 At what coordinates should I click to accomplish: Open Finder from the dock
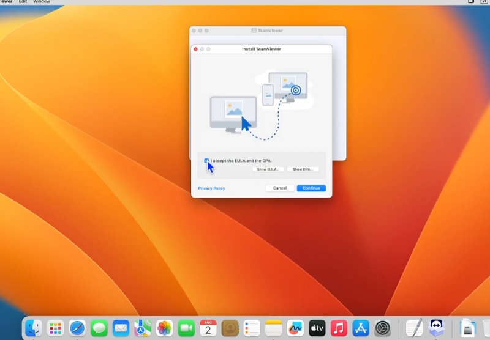34,328
